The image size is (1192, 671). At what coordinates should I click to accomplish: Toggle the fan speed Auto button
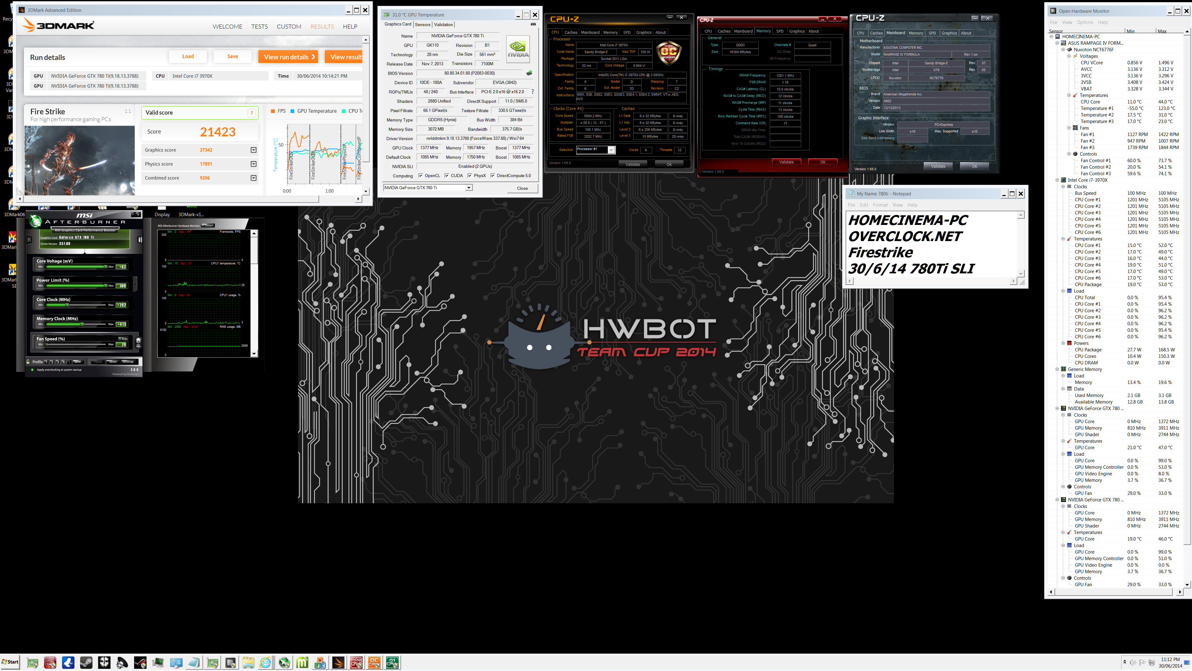tap(123, 339)
